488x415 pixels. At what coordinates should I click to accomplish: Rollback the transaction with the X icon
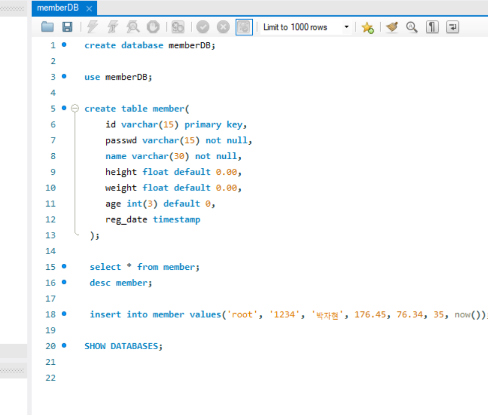point(223,27)
